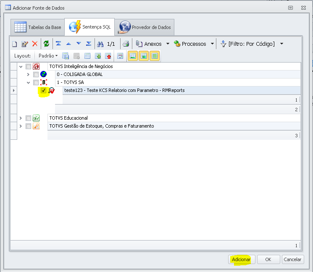Select the teste123 - Teste KCS Relatorio row
This screenshot has height=272, width=313.
pyautogui.click(x=181, y=90)
